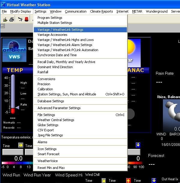The height and width of the screenshot is (183, 180).
Task: Click the small gray box under the toolbar
Action: pyautogui.click(x=3, y=26)
